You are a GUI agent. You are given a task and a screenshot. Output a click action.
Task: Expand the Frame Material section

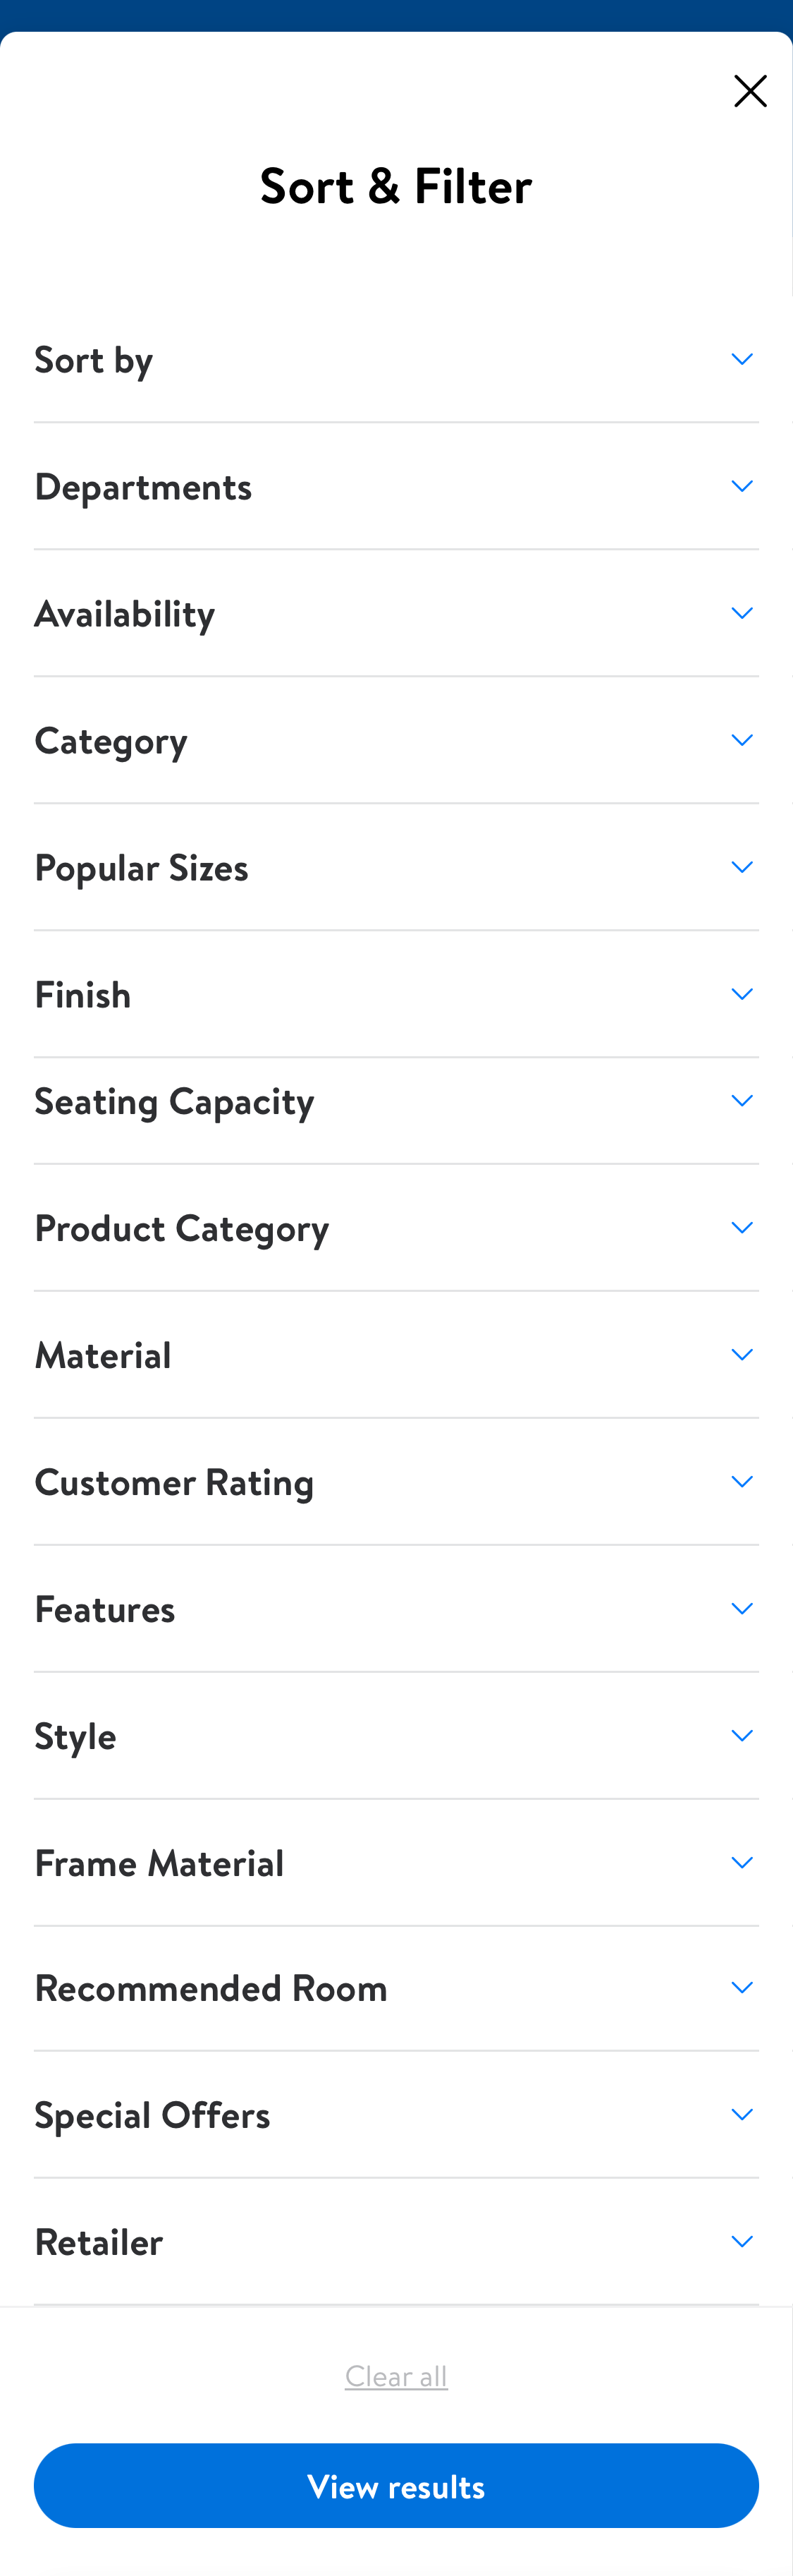pos(396,1862)
